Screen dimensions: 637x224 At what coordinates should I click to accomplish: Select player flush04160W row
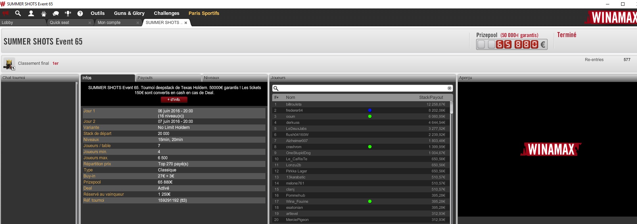(x=361, y=135)
